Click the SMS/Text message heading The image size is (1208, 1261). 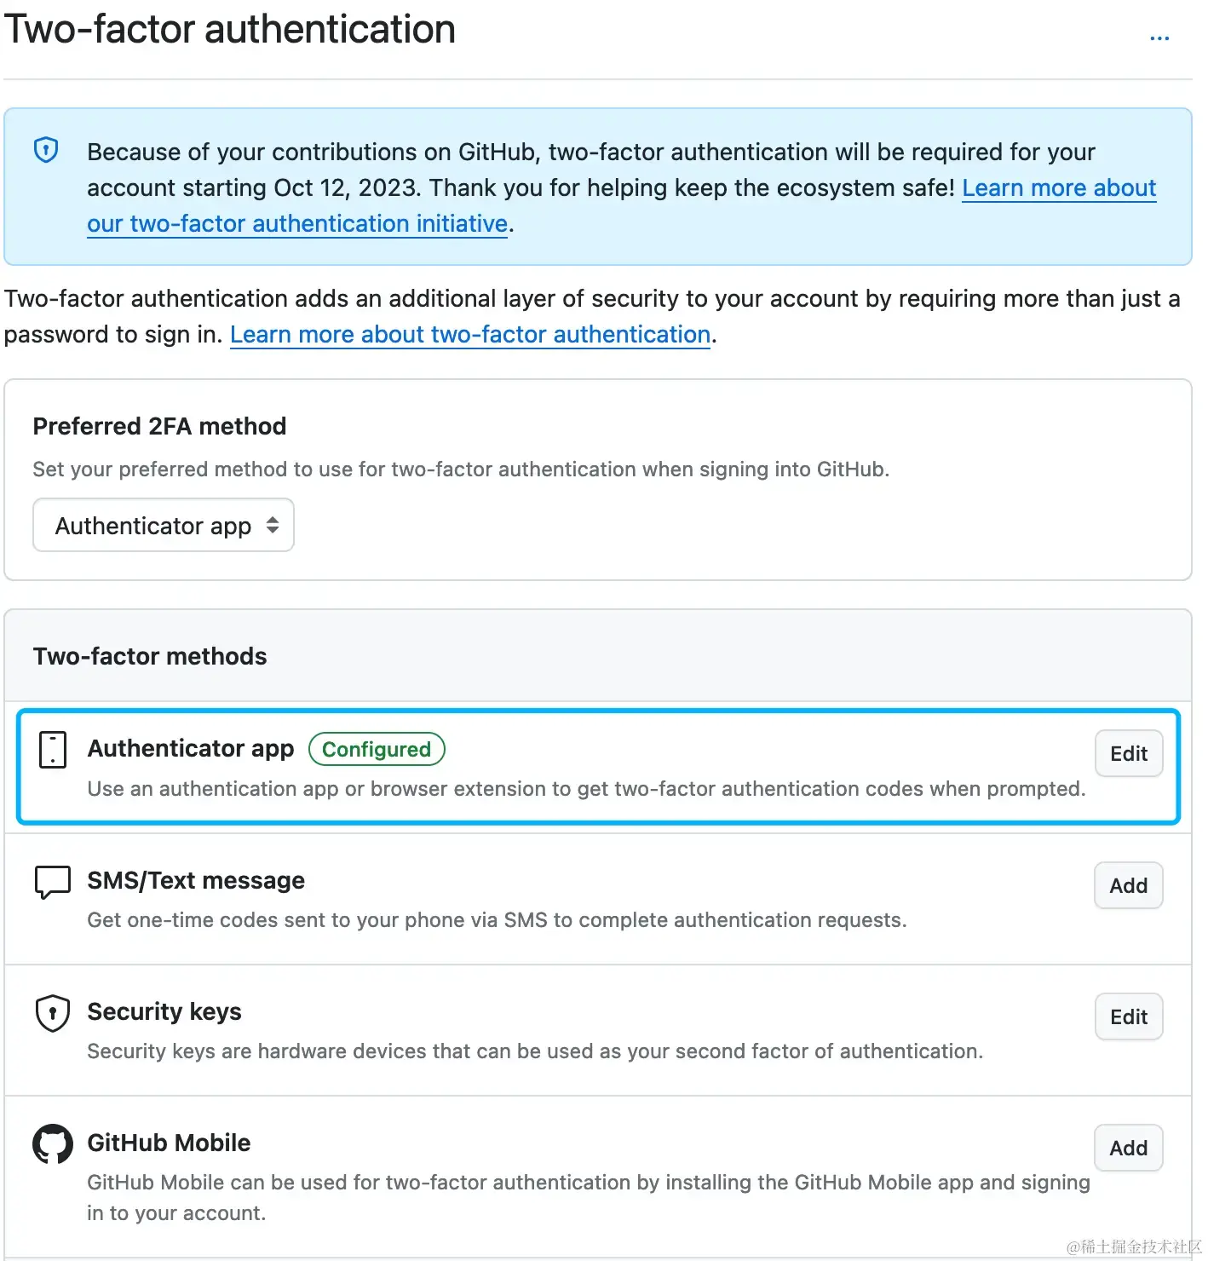pyautogui.click(x=196, y=881)
